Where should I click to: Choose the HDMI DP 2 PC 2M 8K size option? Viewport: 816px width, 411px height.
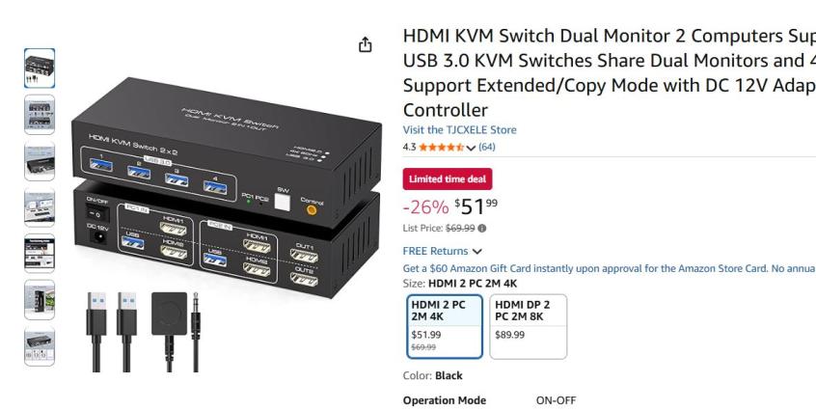tap(529, 327)
